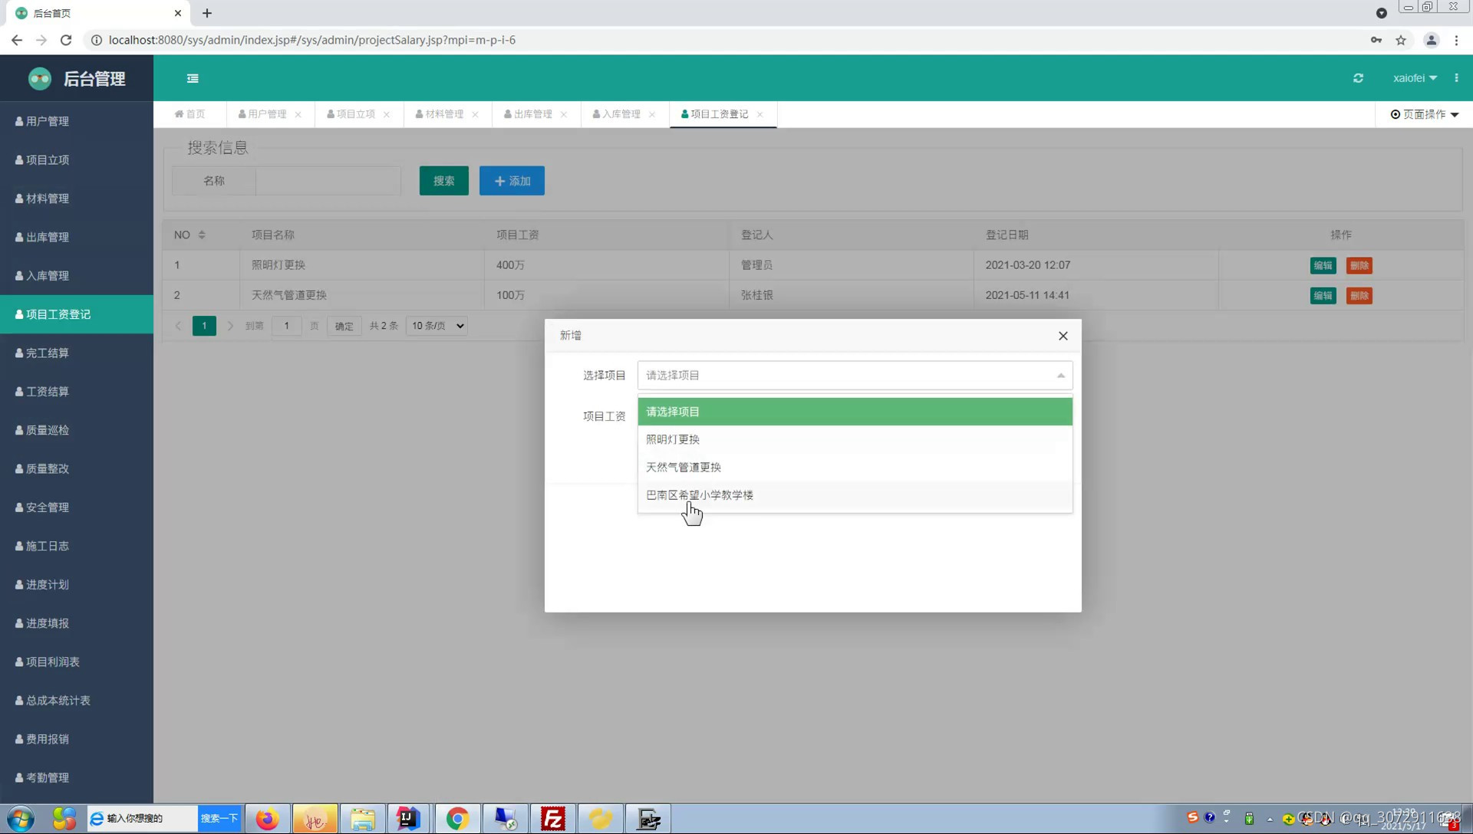Open a new browser tab with plus icon
Viewport: 1473px width, 834px height.
point(207,13)
